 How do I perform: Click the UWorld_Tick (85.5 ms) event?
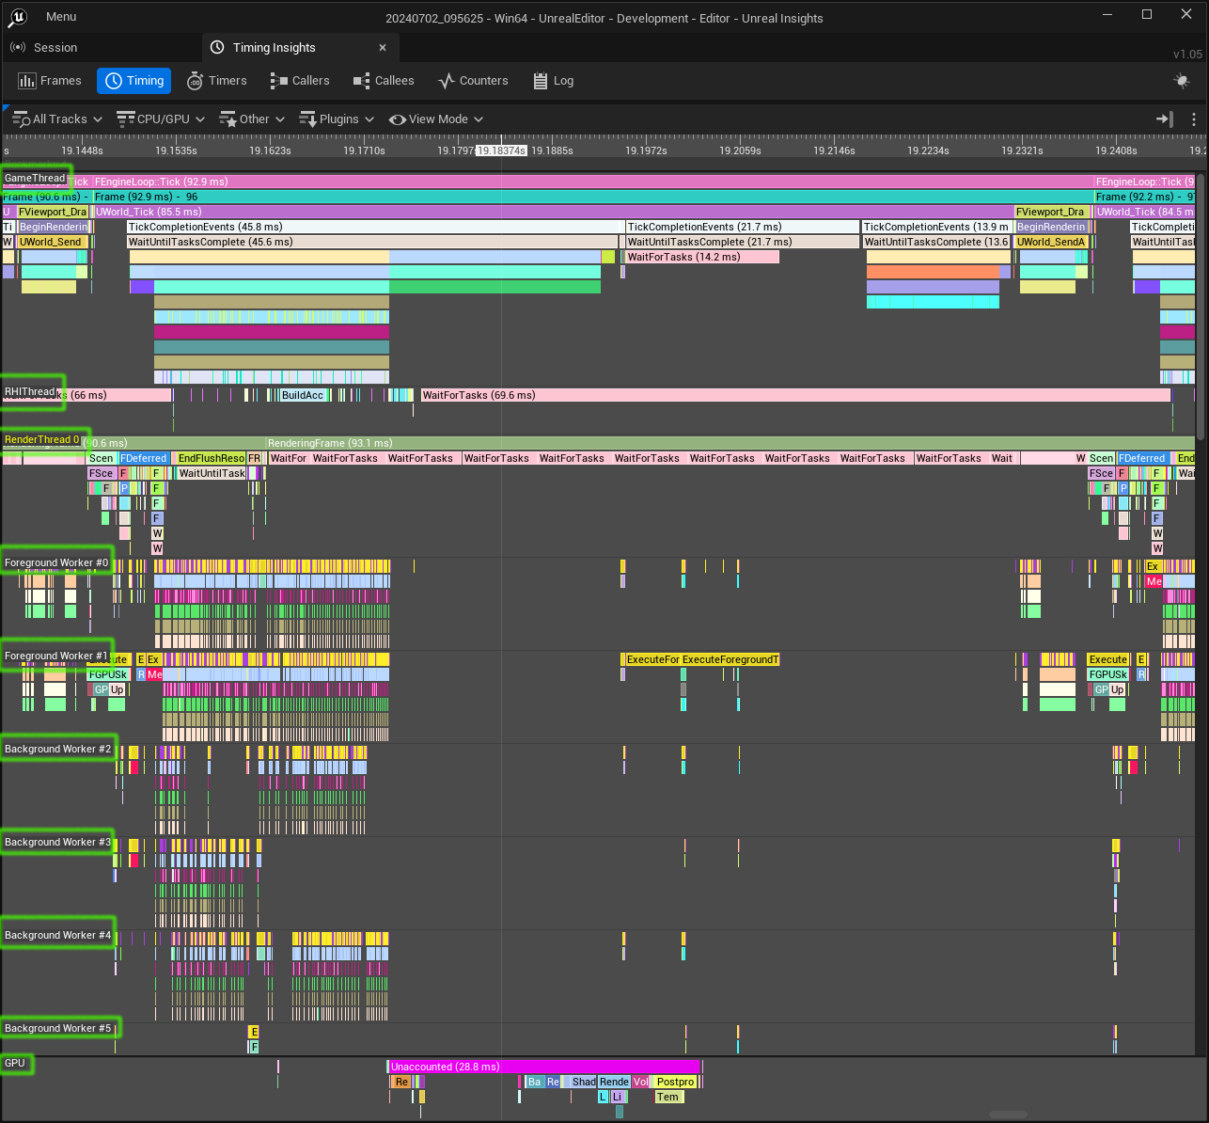pyautogui.click(x=555, y=212)
